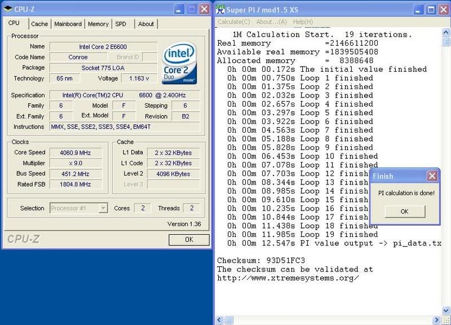Click the Version 1.36 text
Viewport: 451px width, 325px height.
184,224
